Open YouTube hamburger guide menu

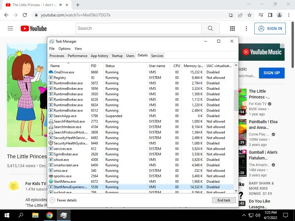[10, 28]
